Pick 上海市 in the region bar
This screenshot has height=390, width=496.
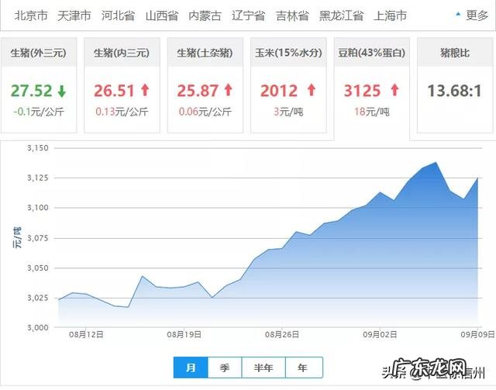pyautogui.click(x=390, y=16)
